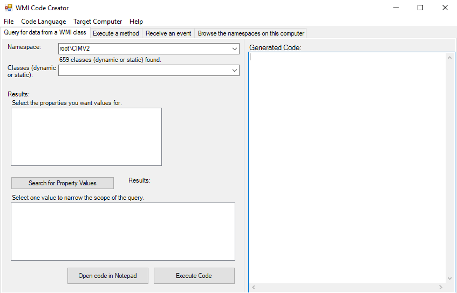457x293 pixels.
Task: Open Browse the namespaces on this computer tab
Action: [x=251, y=33]
